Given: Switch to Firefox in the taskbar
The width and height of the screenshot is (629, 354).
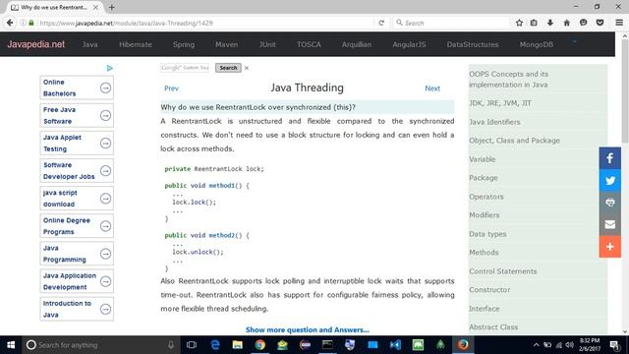Looking at the screenshot, I should [463, 345].
